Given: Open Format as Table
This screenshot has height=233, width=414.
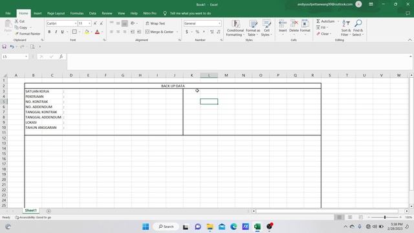Looking at the screenshot, I should [x=253, y=28].
